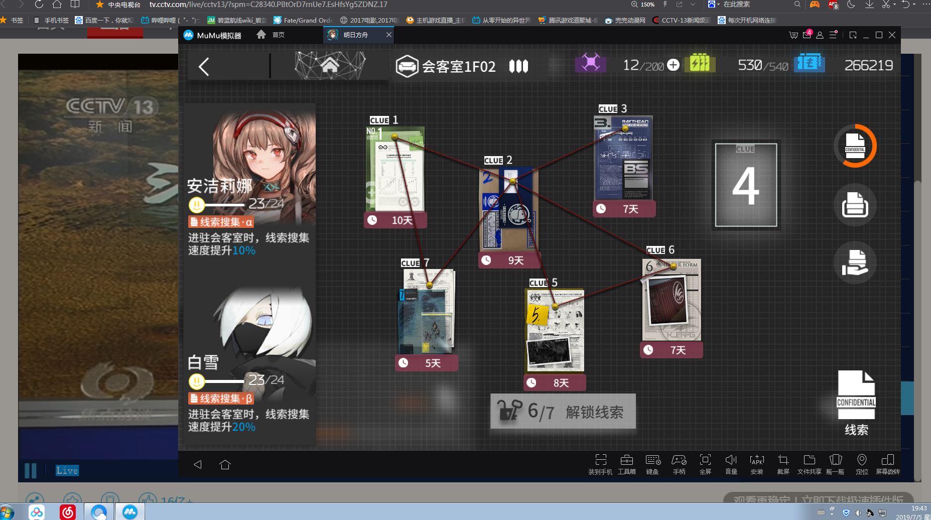This screenshot has height=520, width=931.
Task: Click the 8天 timer under CLUE 5
Action: (555, 383)
